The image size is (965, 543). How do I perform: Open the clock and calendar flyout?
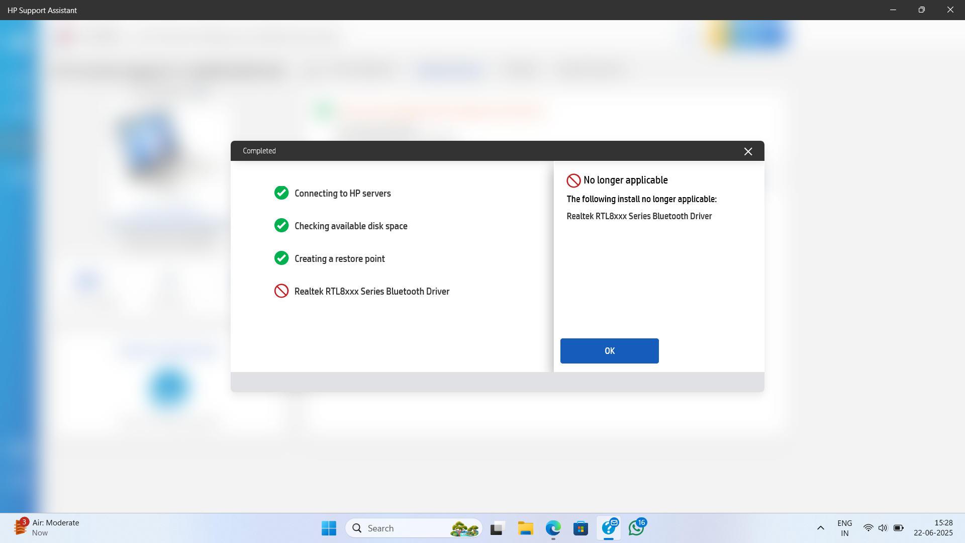point(932,528)
